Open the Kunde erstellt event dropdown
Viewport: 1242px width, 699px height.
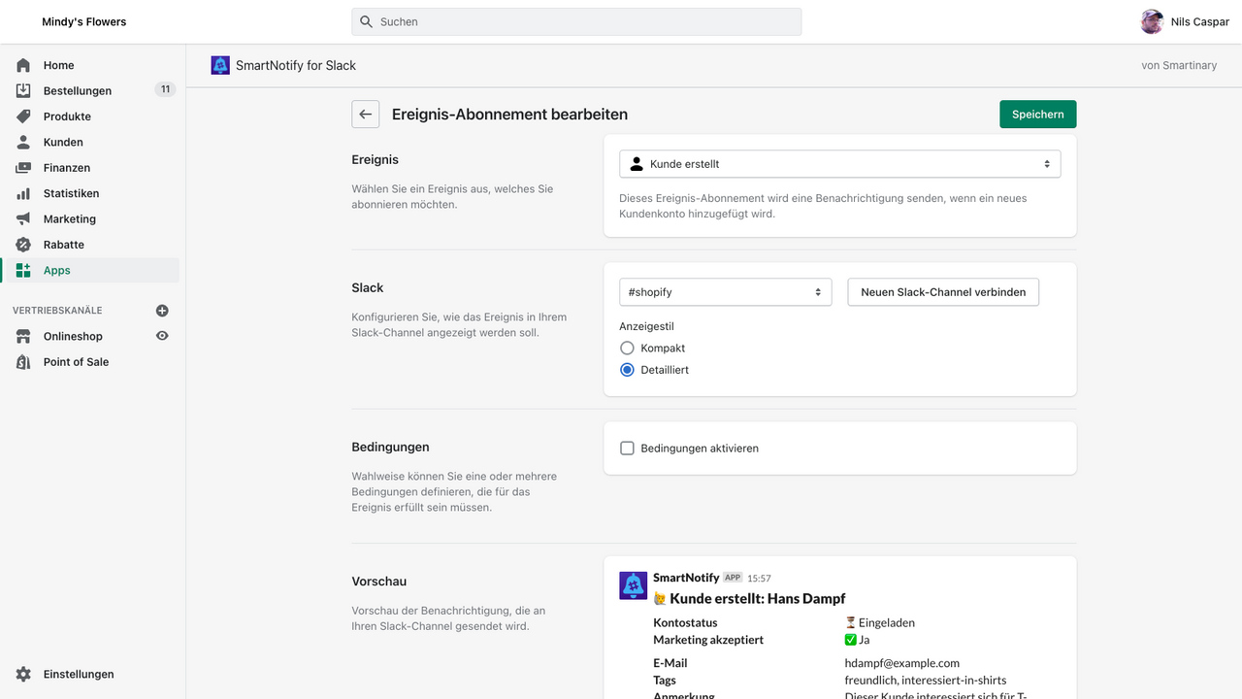[840, 164]
